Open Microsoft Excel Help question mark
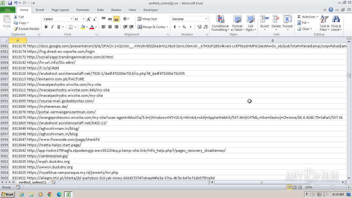 pyautogui.click(x=331, y=10)
